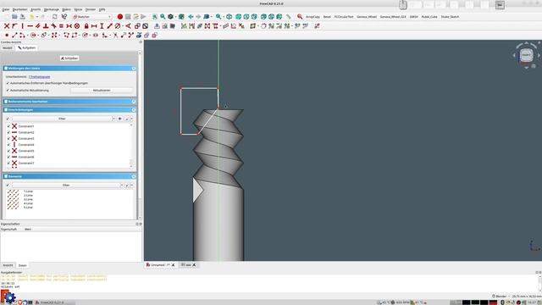Image resolution: width=542 pixels, height=305 pixels.
Task: Select the symmetric constraint tool
Action: pyautogui.click(x=69, y=26)
